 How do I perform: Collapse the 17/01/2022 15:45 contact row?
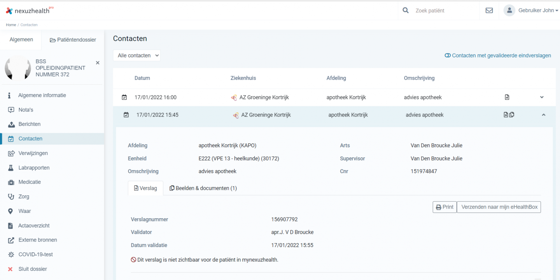tap(544, 115)
